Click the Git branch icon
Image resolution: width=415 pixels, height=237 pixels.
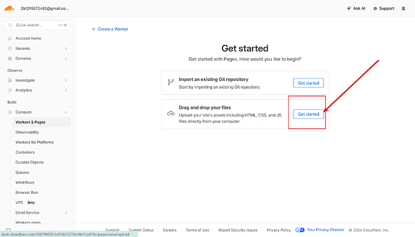point(171,82)
